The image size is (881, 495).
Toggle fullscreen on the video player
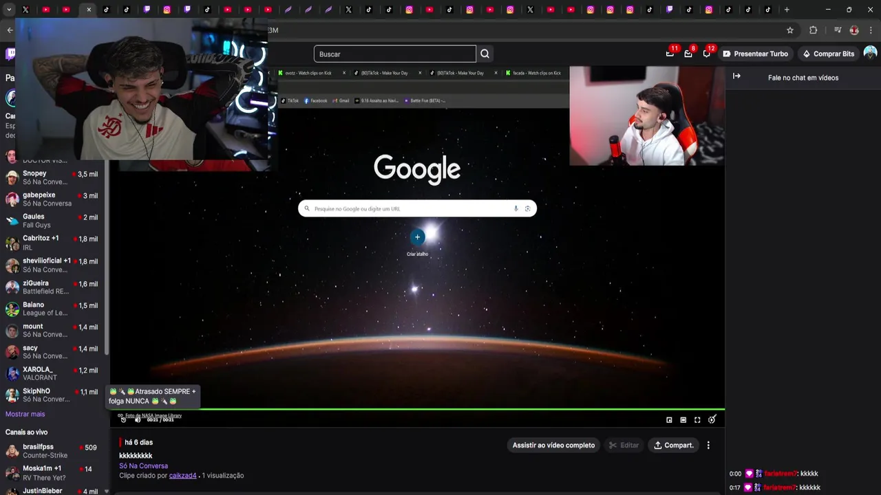pyautogui.click(x=697, y=419)
